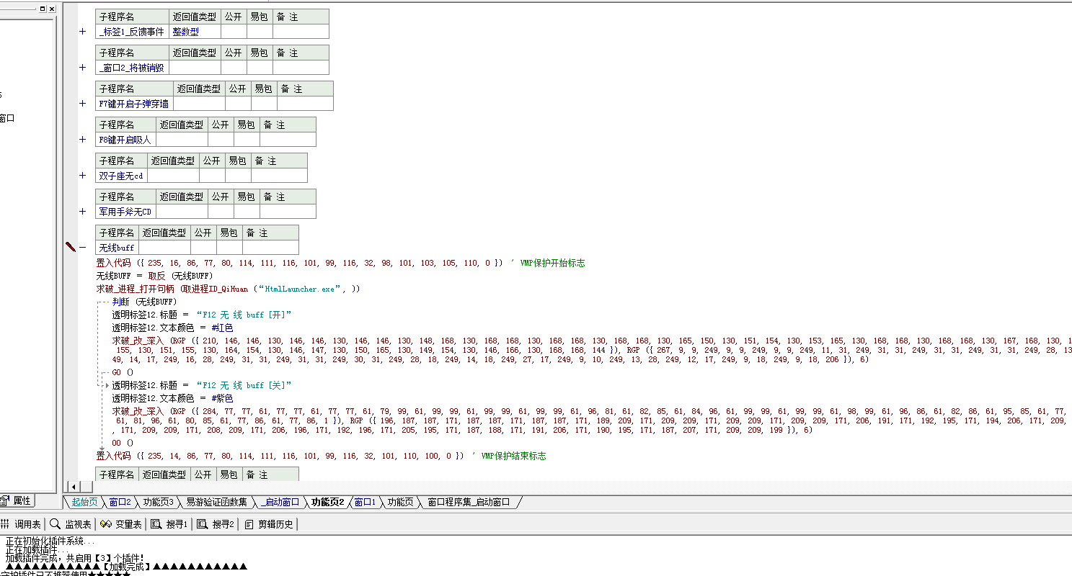Expand the F7键开启子弹穿墙 subroutine
The width and height of the screenshot is (1072, 576).
pos(82,104)
